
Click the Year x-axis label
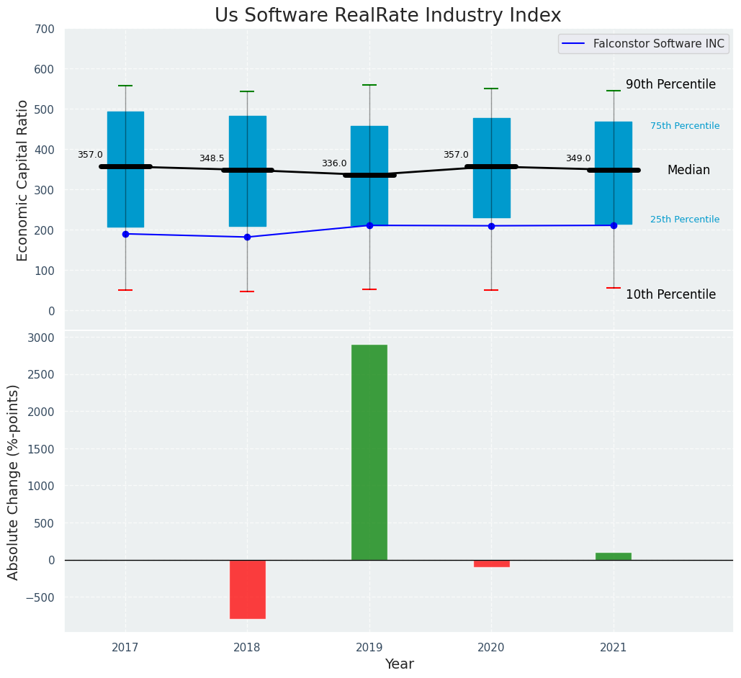(399, 664)
